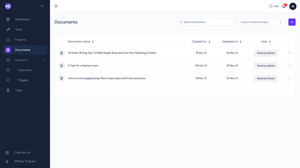
Task: Click the Favourites heart icon
Action: (x=8, y=70)
